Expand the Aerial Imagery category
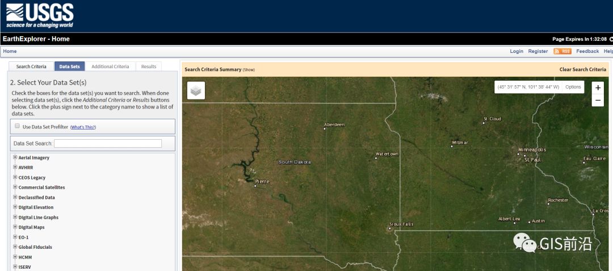 15,157
